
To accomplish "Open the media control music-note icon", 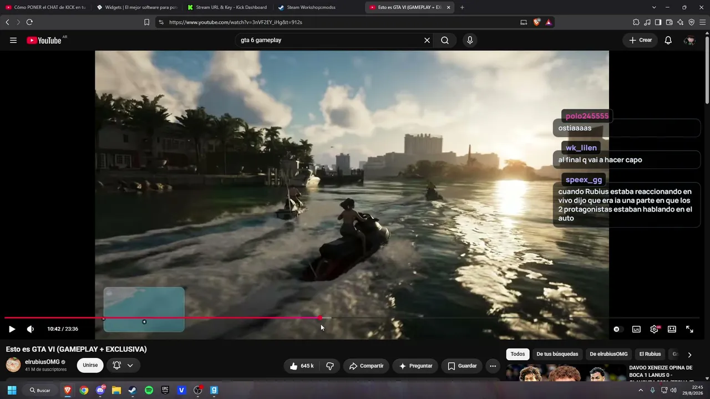I will tap(647, 22).
